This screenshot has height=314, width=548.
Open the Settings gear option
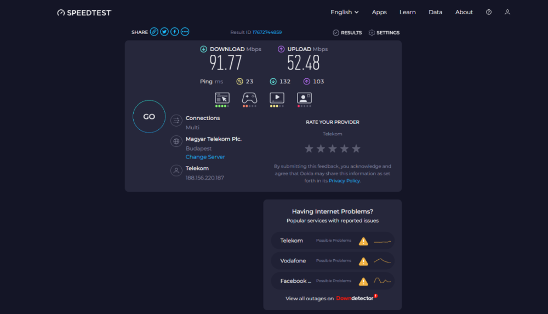point(384,32)
